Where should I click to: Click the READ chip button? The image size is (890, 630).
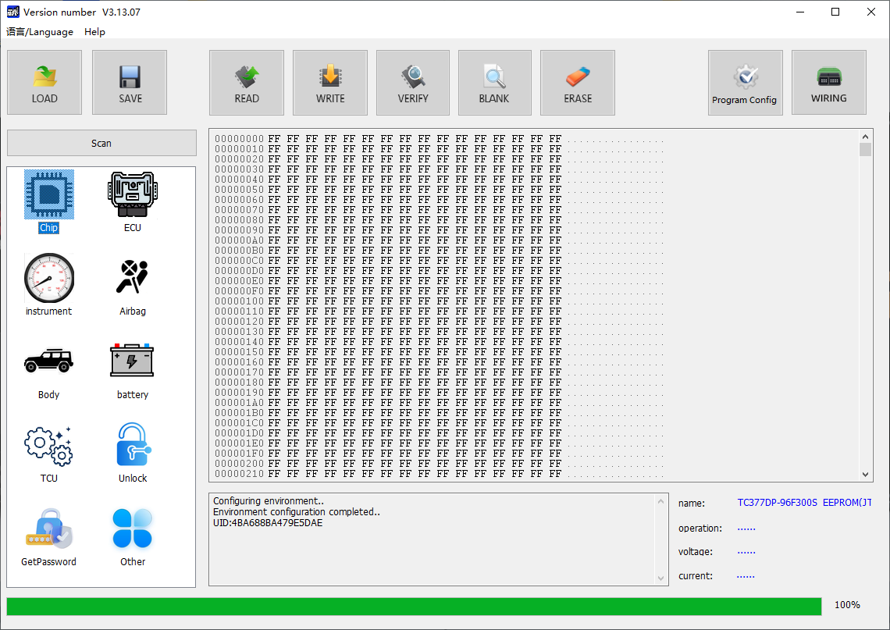click(x=247, y=82)
